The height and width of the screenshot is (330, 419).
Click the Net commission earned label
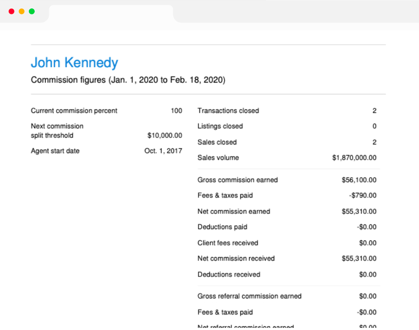pyautogui.click(x=234, y=212)
